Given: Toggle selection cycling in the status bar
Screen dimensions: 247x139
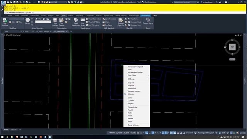Looking at the screenshot, I should (174, 133).
